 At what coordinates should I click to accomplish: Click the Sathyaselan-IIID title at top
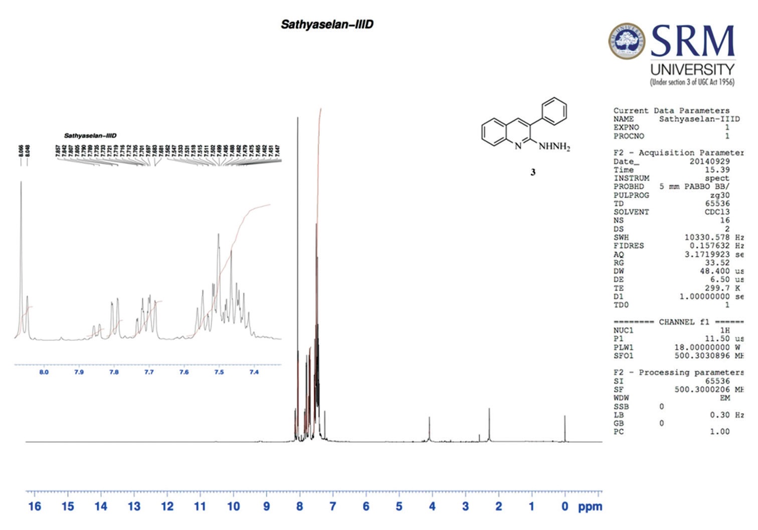[327, 25]
